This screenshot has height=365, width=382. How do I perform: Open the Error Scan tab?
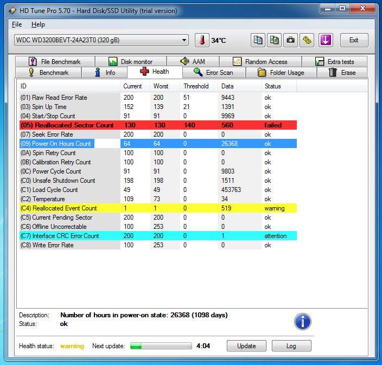pyautogui.click(x=214, y=73)
